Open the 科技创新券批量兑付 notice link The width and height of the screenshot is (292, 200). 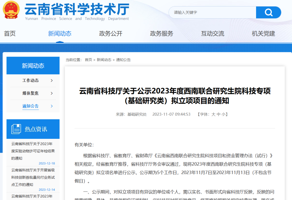click(x=33, y=177)
